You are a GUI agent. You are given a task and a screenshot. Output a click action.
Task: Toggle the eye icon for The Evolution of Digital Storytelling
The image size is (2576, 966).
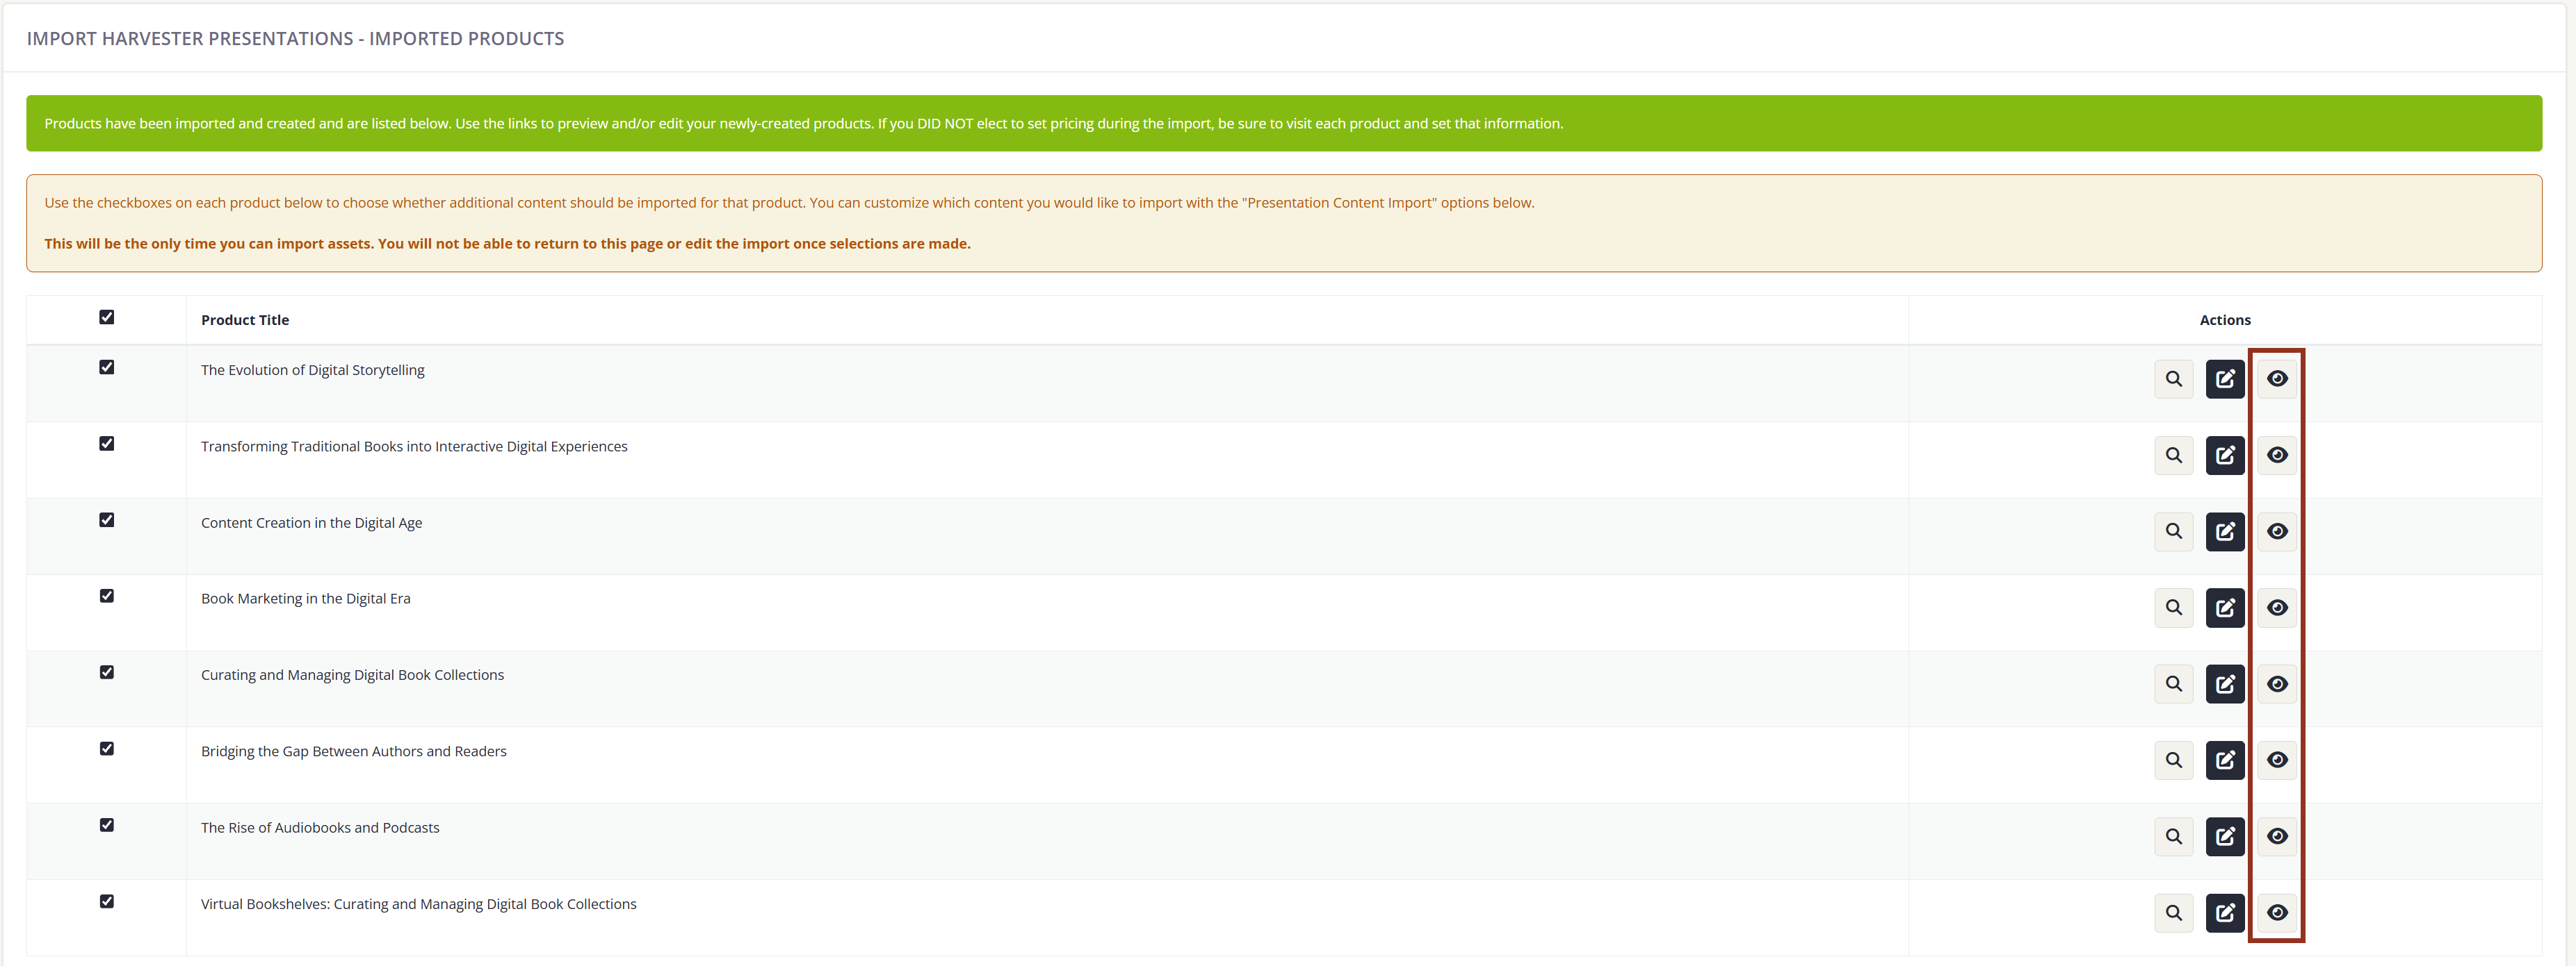click(x=2277, y=378)
